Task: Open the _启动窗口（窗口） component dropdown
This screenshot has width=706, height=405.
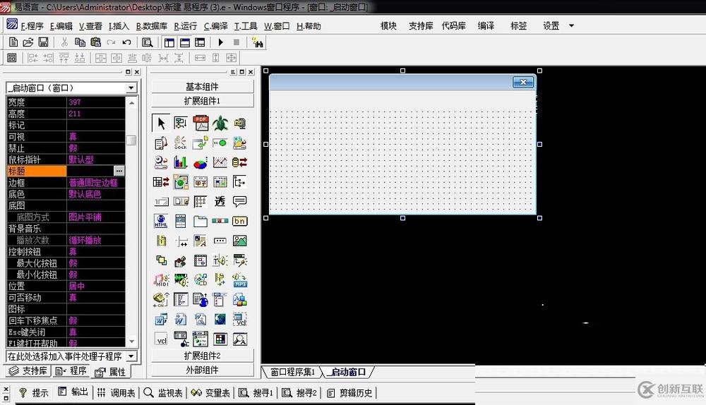Action: (131, 88)
